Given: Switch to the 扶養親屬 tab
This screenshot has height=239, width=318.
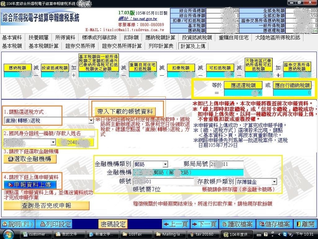Looking at the screenshot, I should point(39,38).
